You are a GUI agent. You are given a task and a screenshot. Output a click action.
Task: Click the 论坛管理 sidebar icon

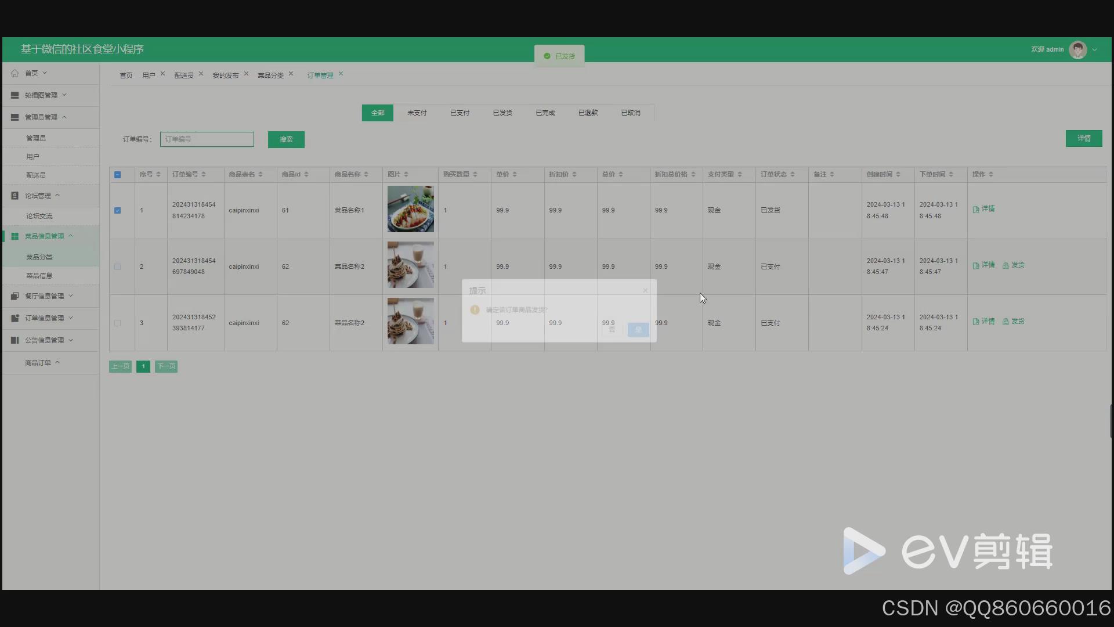(x=15, y=196)
